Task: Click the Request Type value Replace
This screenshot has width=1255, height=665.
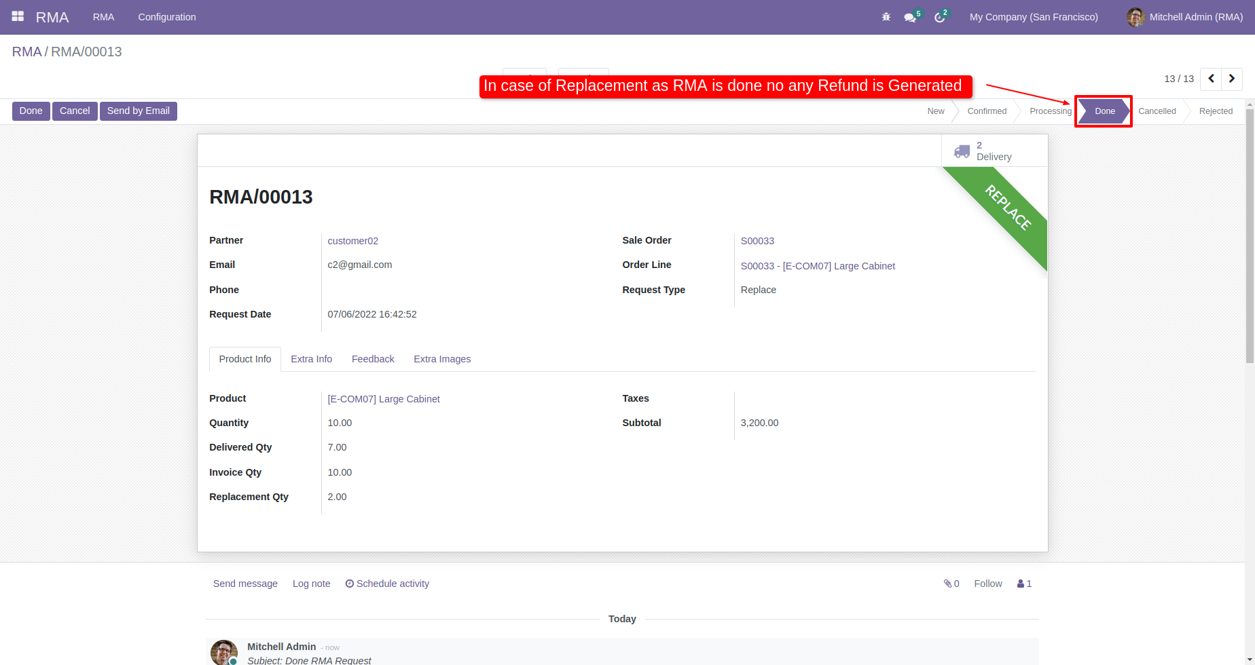Action: click(759, 290)
